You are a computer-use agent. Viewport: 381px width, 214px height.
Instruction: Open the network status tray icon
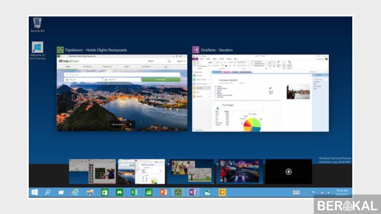(321, 192)
